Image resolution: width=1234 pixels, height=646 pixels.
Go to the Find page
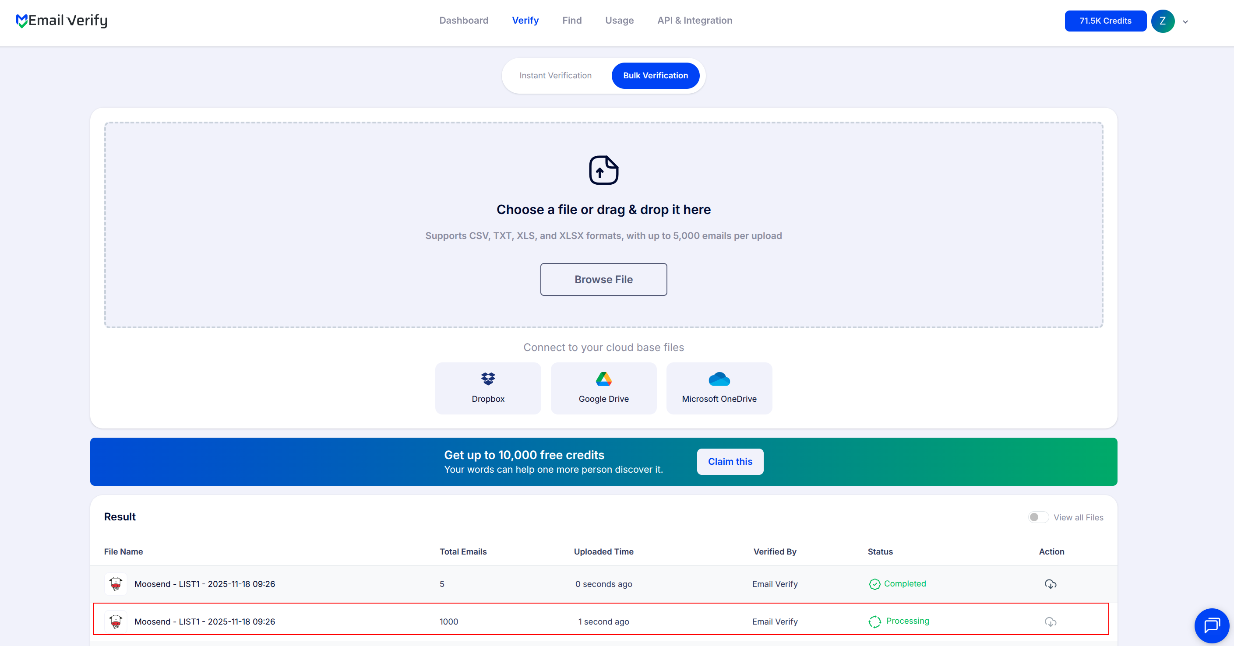click(x=572, y=21)
